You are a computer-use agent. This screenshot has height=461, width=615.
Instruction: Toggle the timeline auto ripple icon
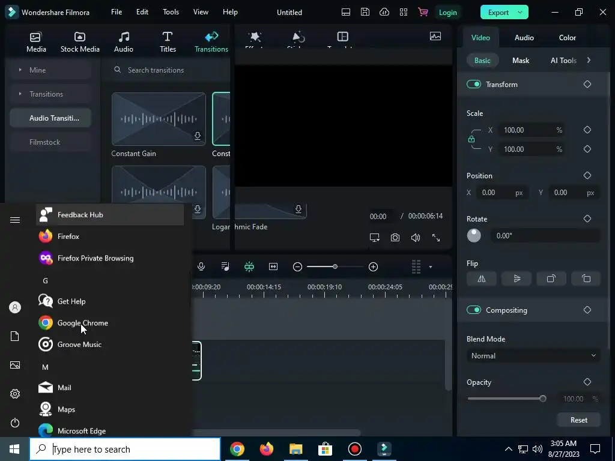249,267
